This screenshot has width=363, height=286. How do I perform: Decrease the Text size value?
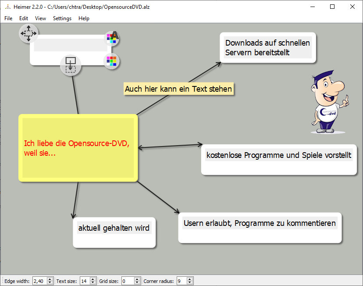93,283
